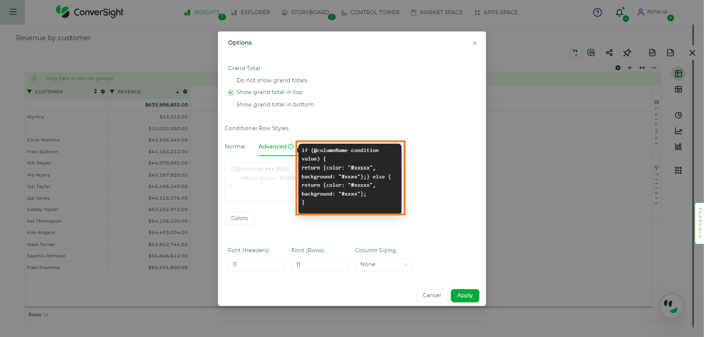Select the bar chart view icon

[x=678, y=147]
